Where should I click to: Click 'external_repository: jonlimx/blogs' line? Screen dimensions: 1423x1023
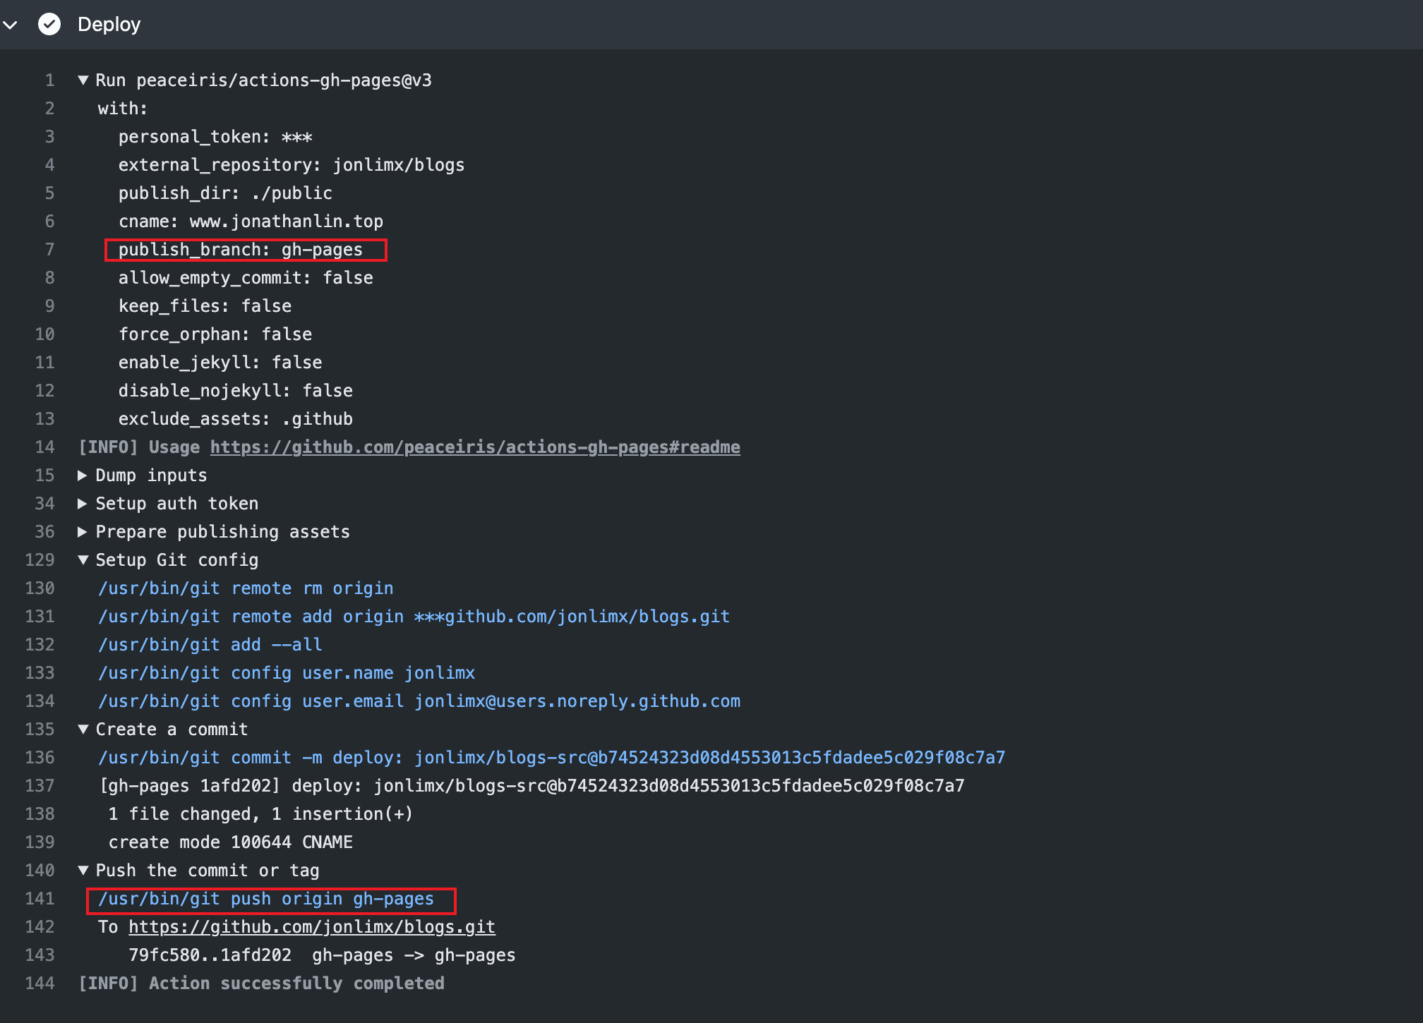coord(292,165)
